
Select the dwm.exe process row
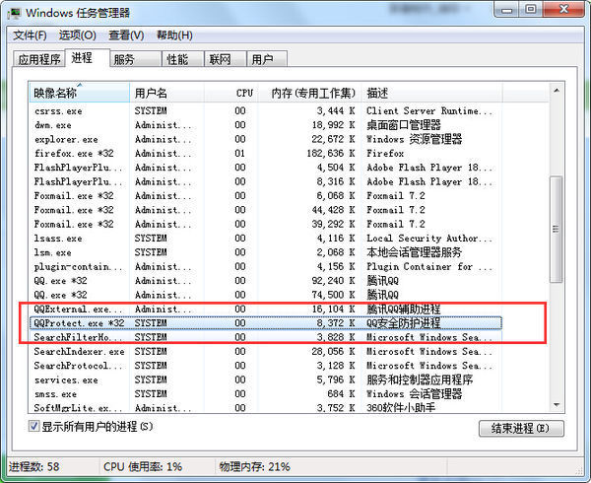(266, 125)
